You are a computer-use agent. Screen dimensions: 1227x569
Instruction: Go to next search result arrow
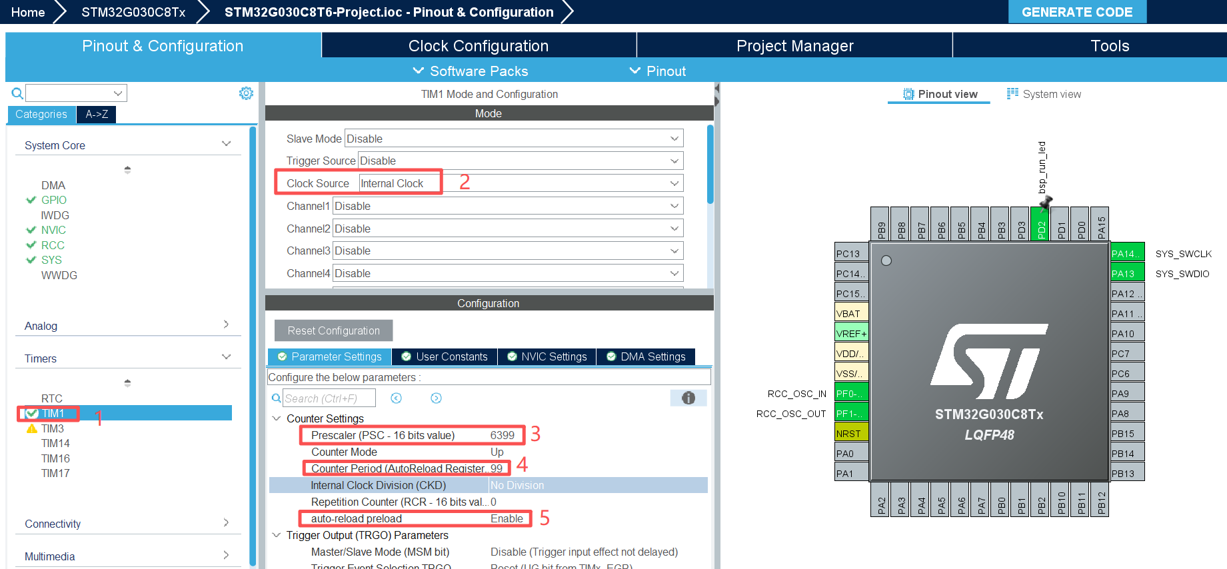[x=436, y=398]
